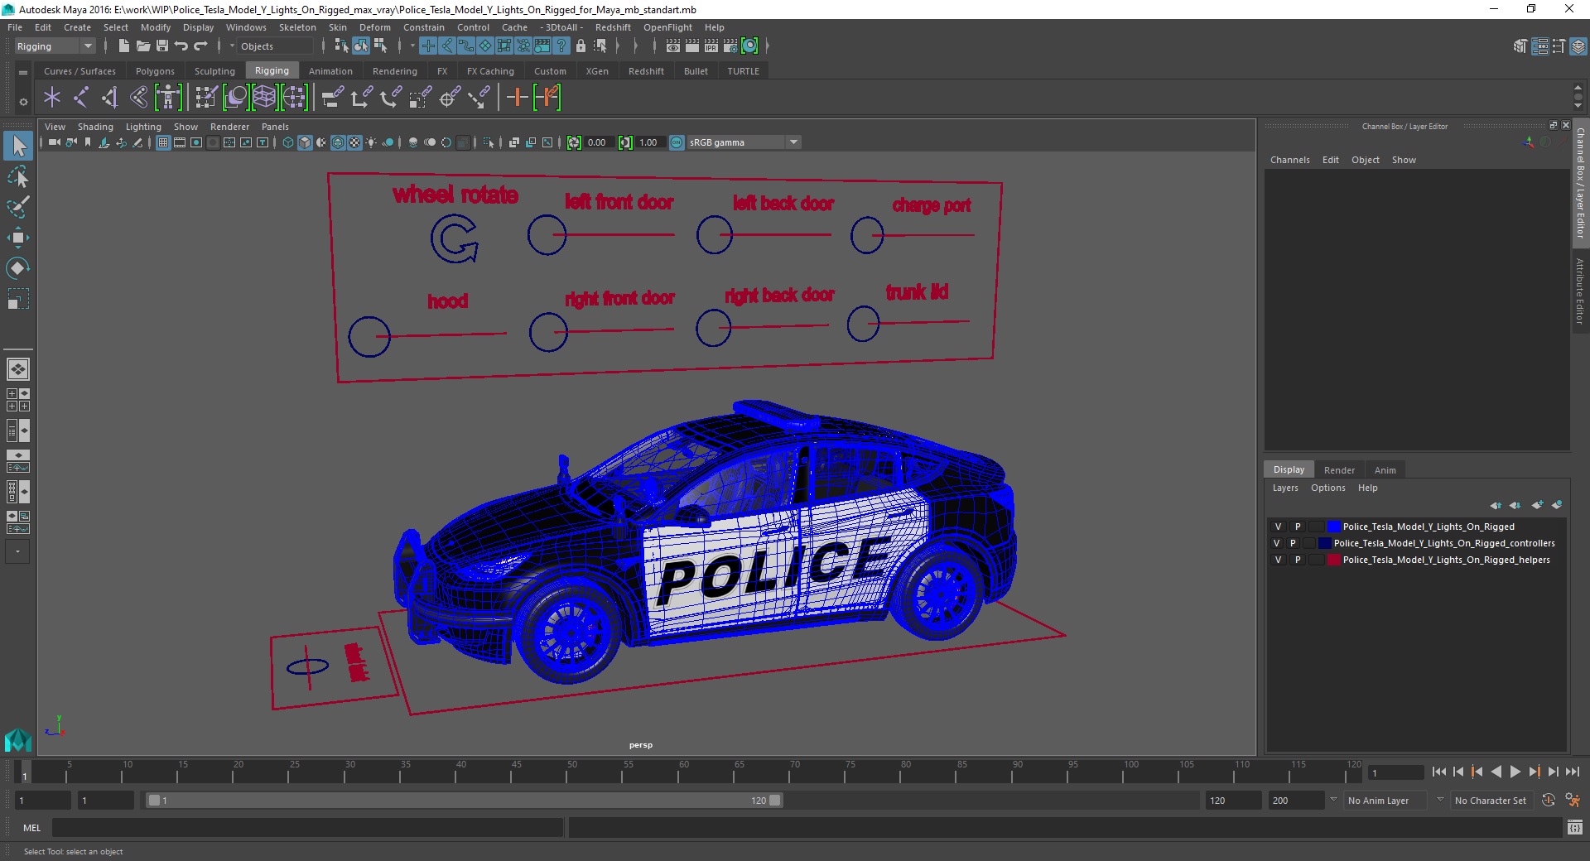Choose the Paint selection tool
Viewport: 1590px width, 861px height.
coord(18,207)
